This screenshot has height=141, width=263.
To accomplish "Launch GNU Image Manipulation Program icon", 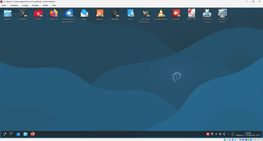I will [146, 13].
